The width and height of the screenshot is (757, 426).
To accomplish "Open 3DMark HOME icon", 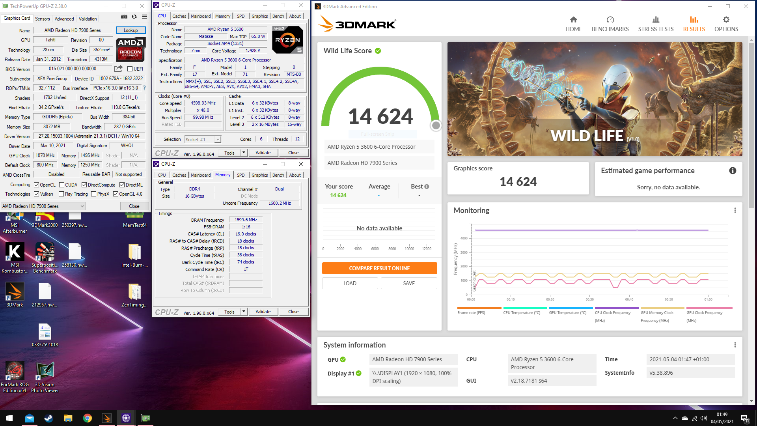I will click(x=574, y=20).
